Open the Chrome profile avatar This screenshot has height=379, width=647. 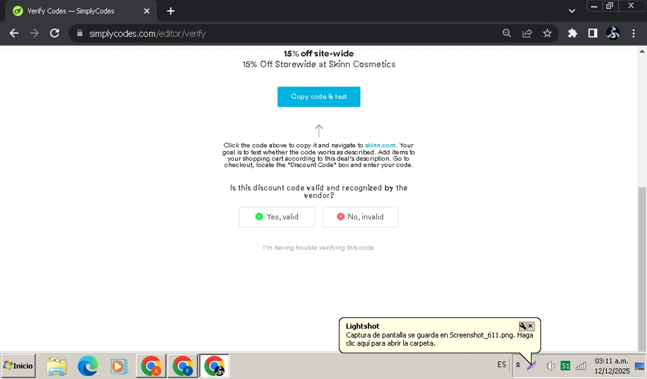click(x=613, y=33)
